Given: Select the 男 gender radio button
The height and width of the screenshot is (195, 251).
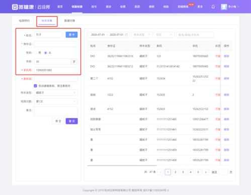Looking at the screenshot, I should click(35, 53).
